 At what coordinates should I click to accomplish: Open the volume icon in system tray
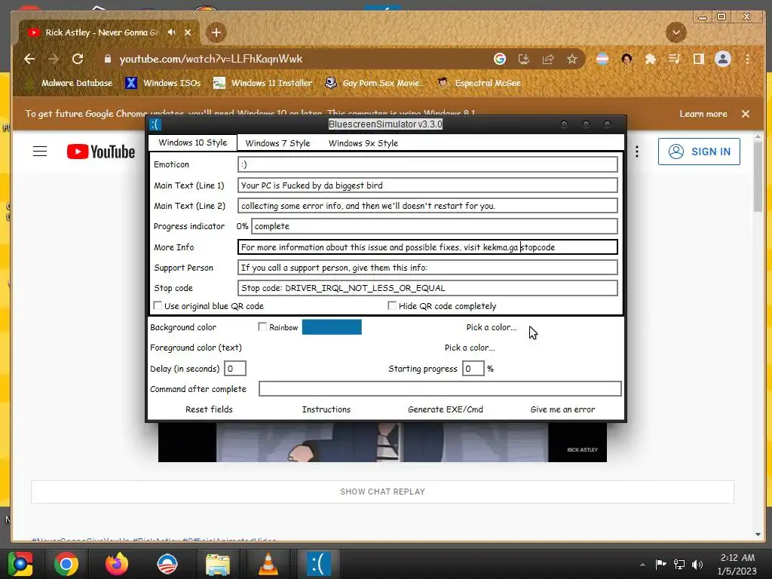click(x=697, y=564)
